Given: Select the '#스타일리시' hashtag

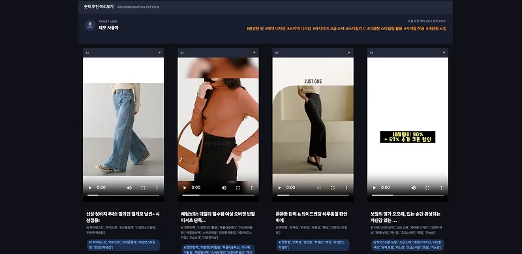Looking at the screenshot, I should point(356,29).
